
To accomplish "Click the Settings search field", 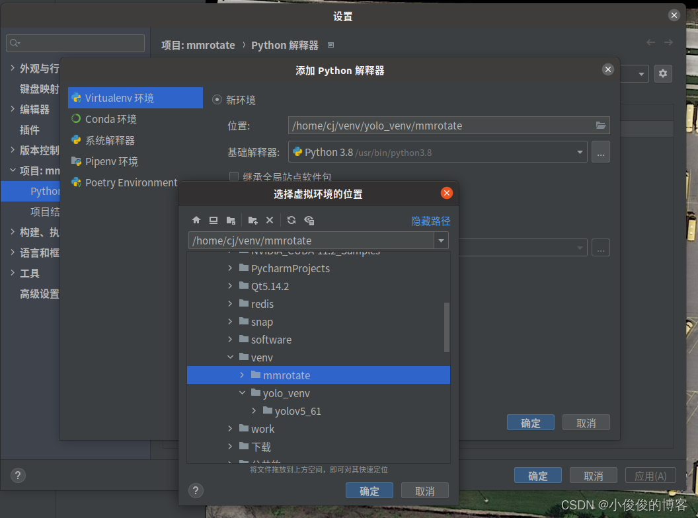I will [75, 43].
